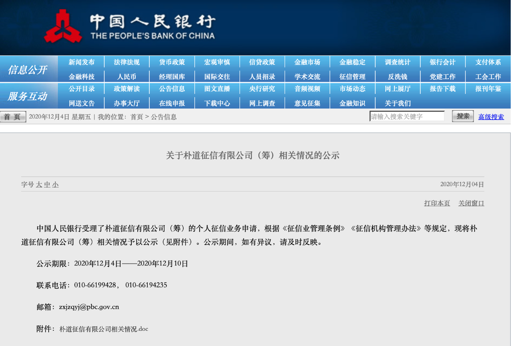Click 打印本页 to print page

[437, 203]
